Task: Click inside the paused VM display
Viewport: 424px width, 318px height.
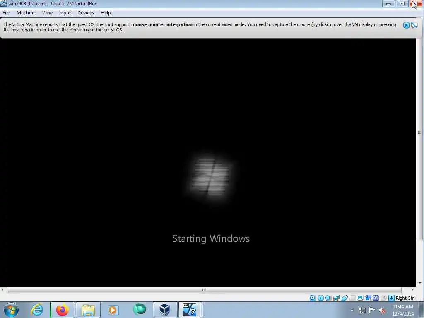Action: coord(208,162)
